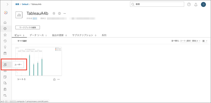Open grid view mode dropdown
The width and height of the screenshot is (211, 103).
[x=205, y=41]
